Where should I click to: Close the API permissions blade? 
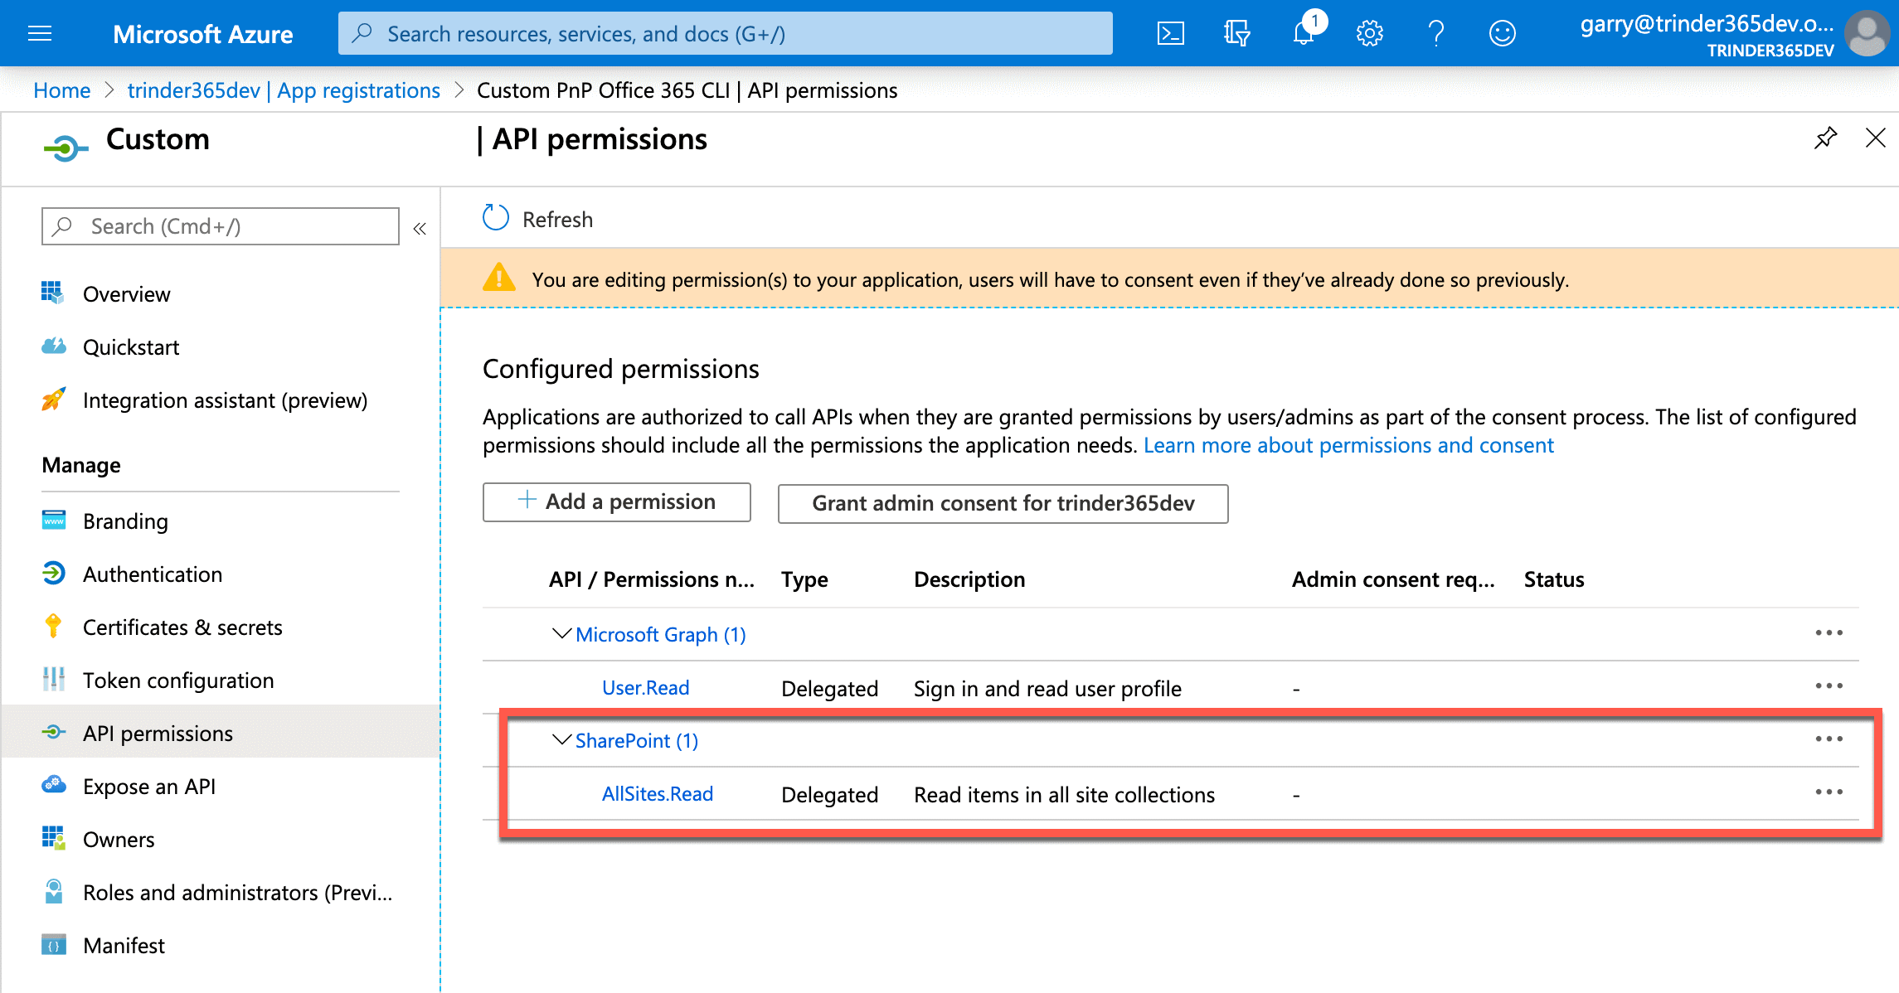(x=1875, y=138)
